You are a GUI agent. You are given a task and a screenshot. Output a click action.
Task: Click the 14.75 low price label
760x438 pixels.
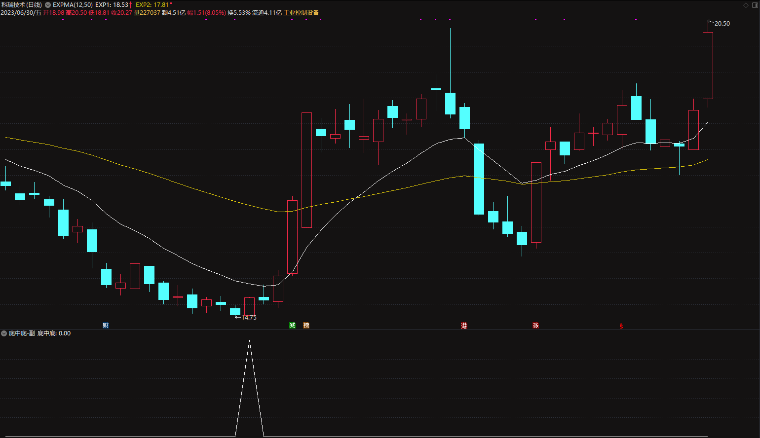pos(249,318)
